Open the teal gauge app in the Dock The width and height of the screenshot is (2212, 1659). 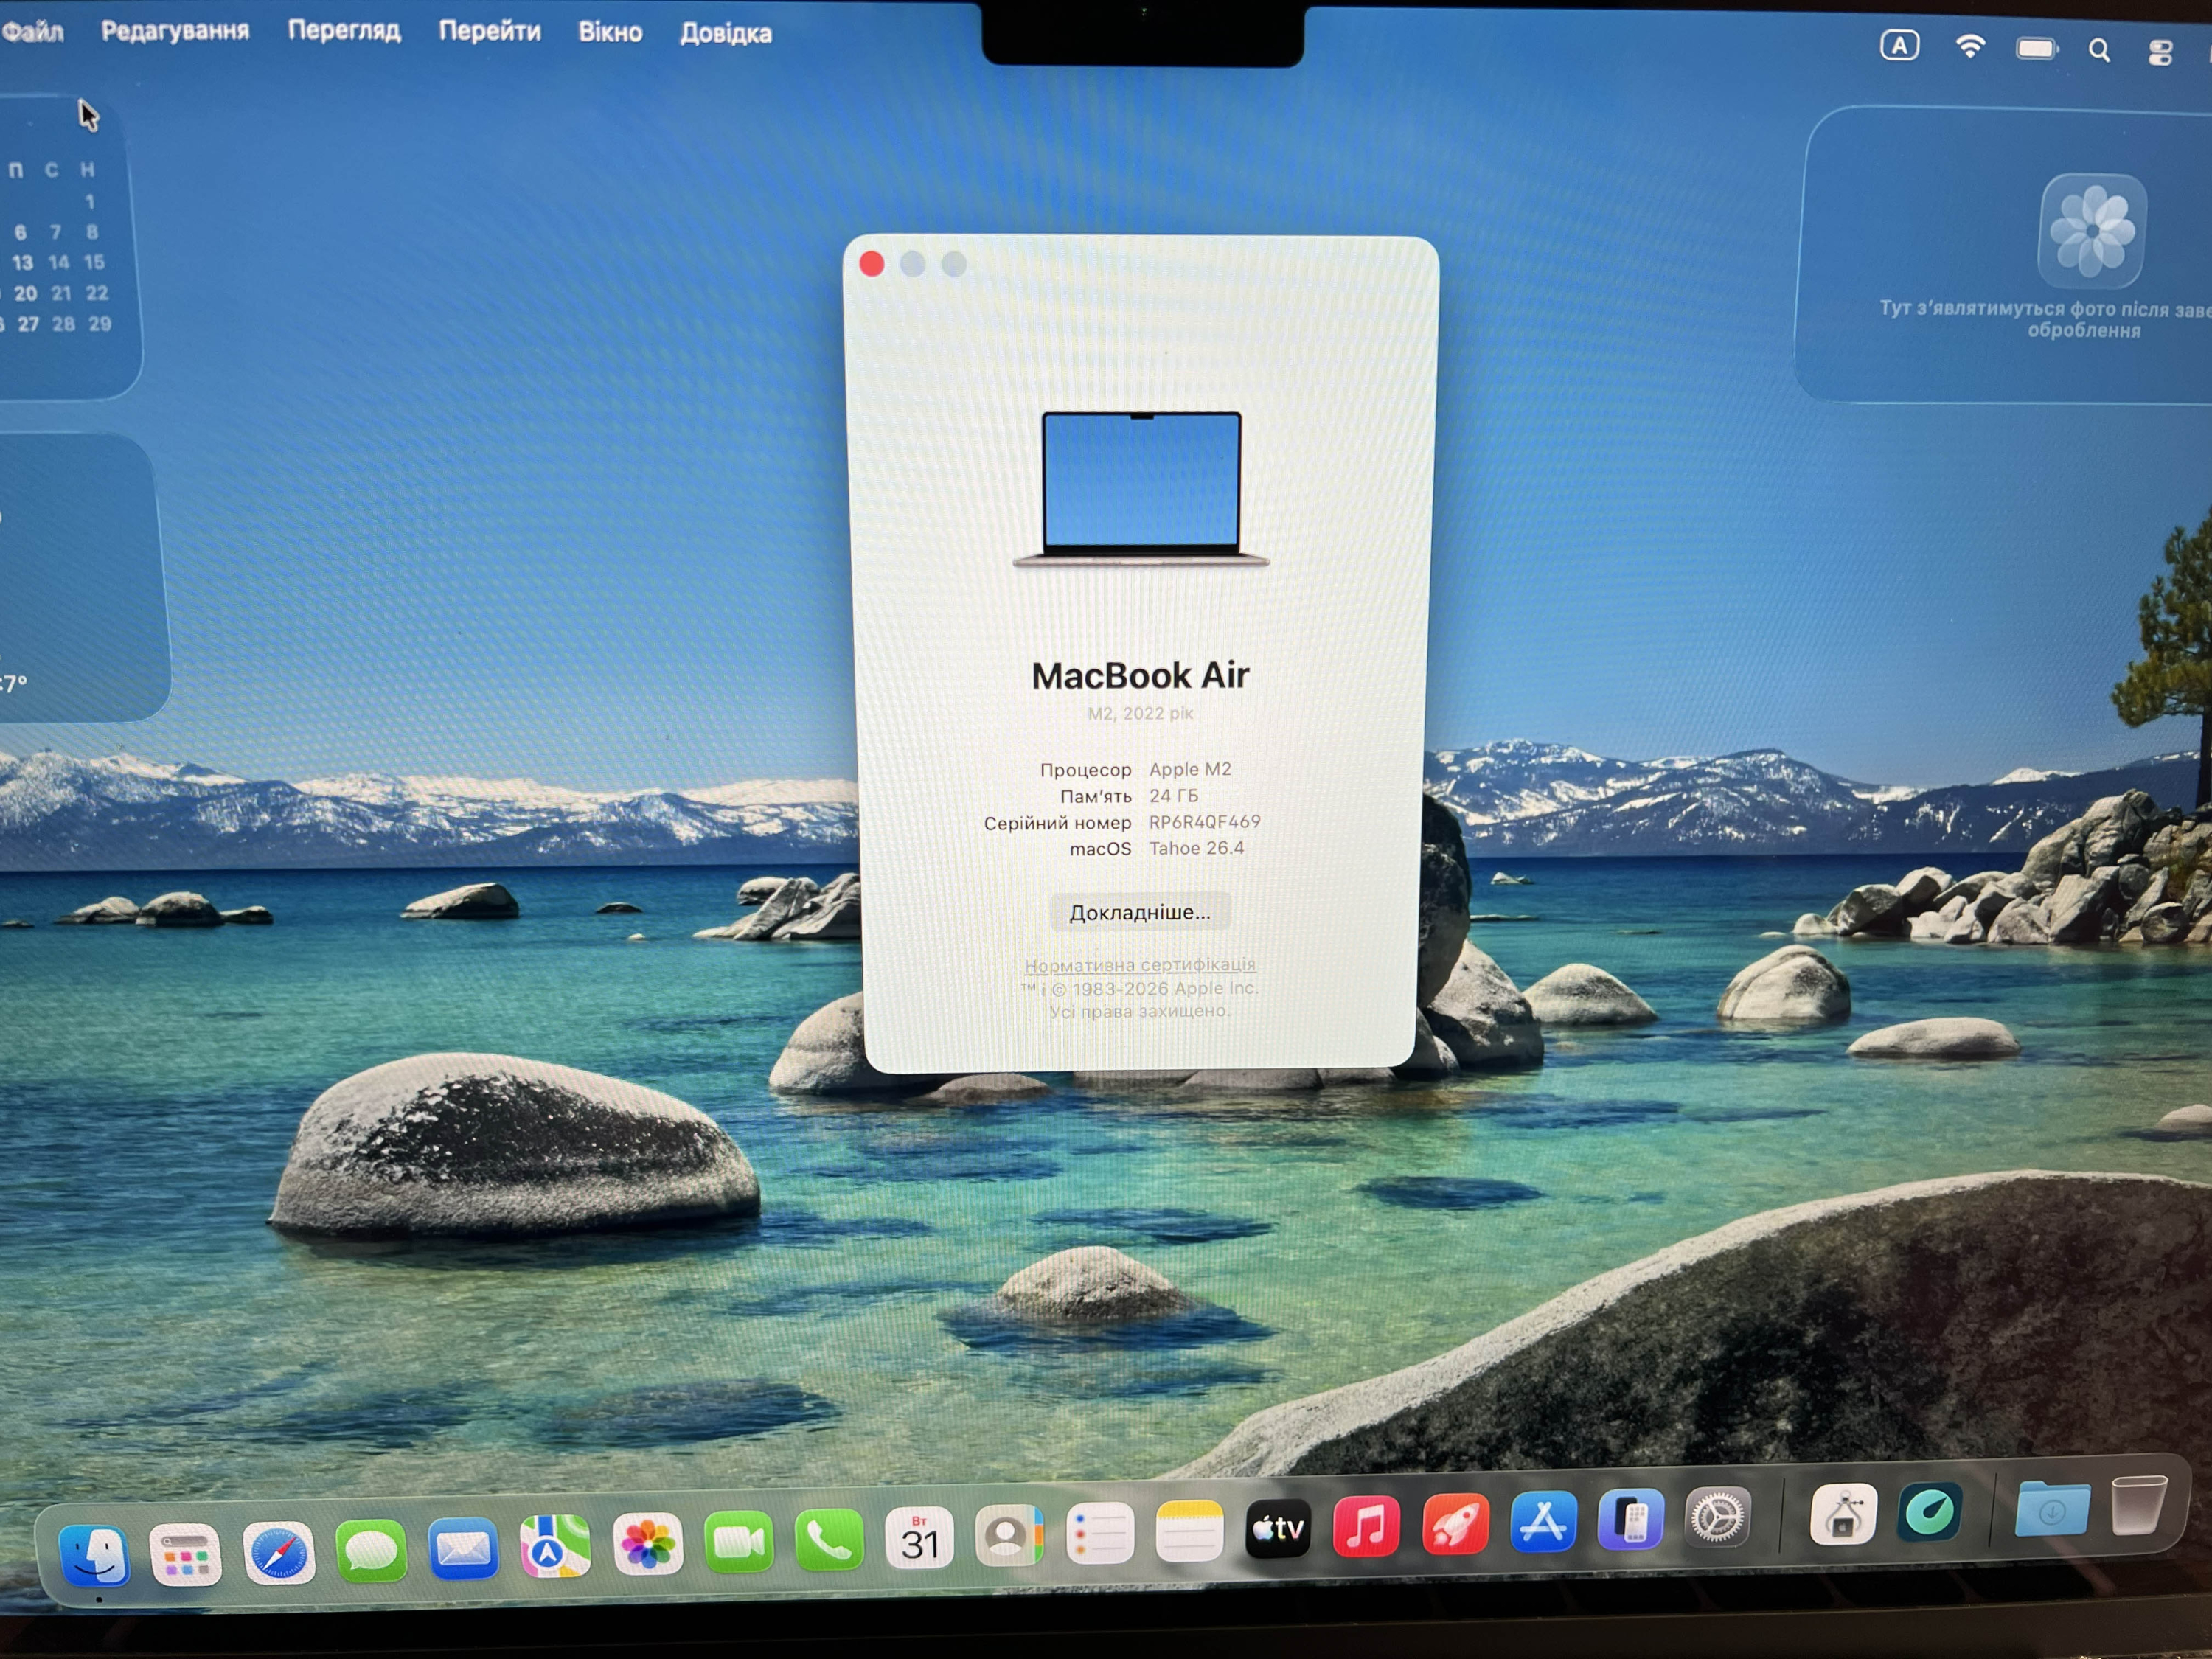pos(1930,1512)
